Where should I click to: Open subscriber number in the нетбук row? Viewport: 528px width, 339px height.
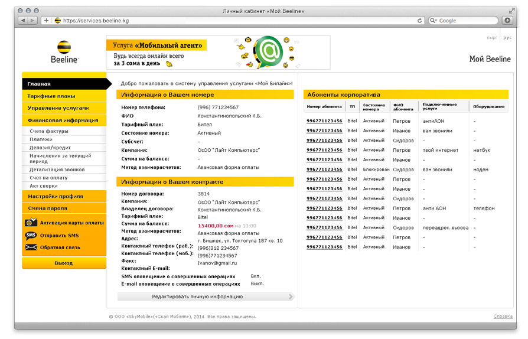click(324, 150)
